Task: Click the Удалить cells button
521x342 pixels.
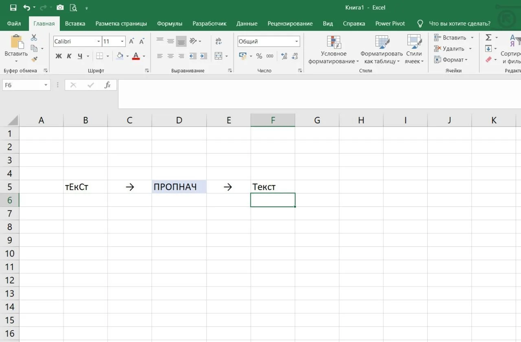Action: (x=453, y=48)
